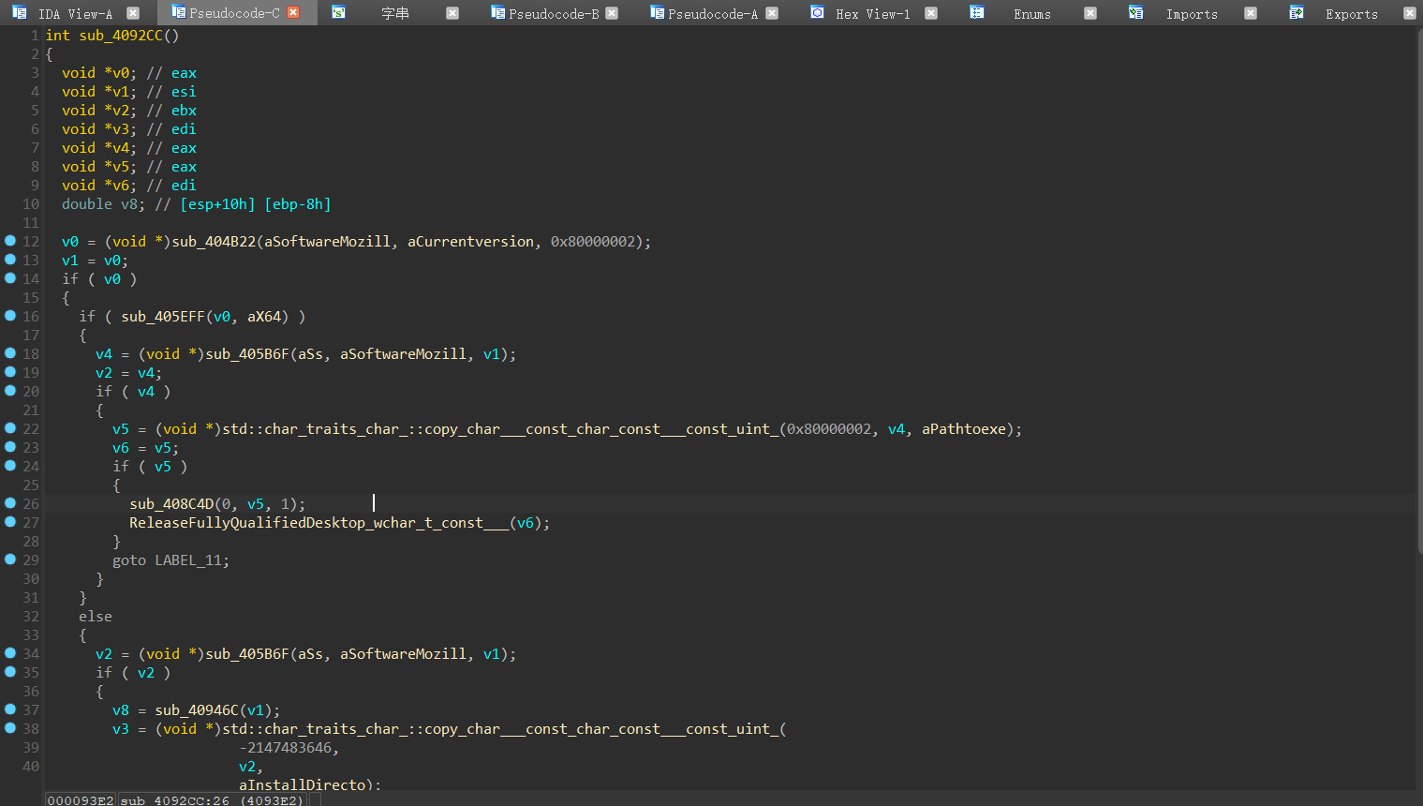This screenshot has height=806, width=1423.
Task: Toggle breakpoint dot on line 22
Action: click(x=10, y=428)
